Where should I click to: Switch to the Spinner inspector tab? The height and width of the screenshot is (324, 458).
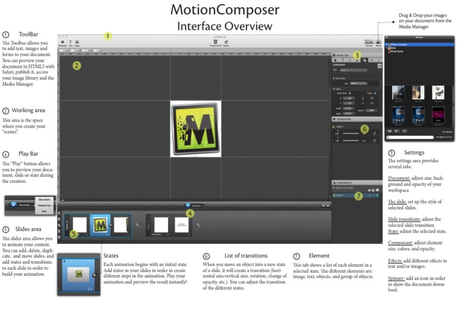pyautogui.click(x=379, y=60)
